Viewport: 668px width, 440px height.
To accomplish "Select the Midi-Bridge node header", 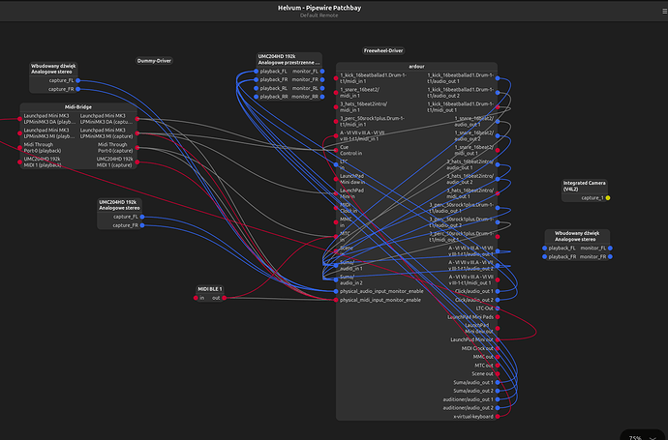I will click(77, 108).
